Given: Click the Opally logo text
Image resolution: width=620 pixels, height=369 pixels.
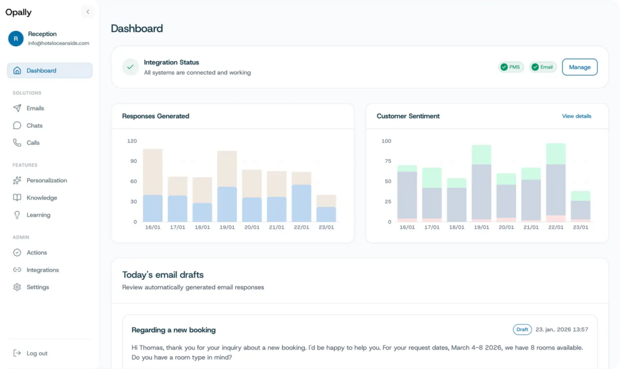Looking at the screenshot, I should tap(18, 12).
